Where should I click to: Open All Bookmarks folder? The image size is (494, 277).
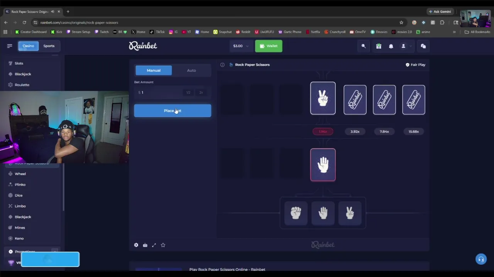click(477, 32)
